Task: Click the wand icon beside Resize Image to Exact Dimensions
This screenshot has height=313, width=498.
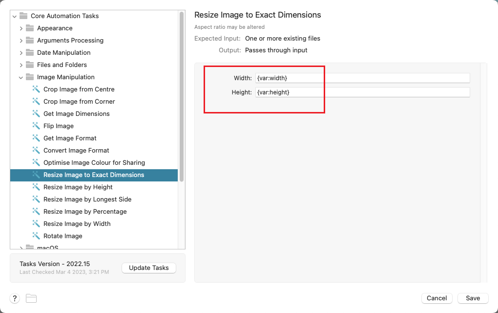Action: [x=36, y=175]
